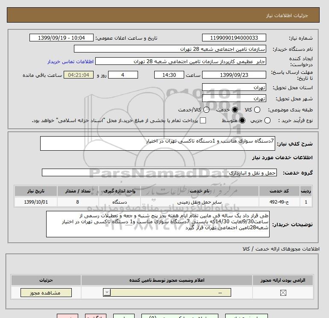329x318 pixels.
Task: Click the گروه خدمت field حمل و نقل و انبارداری
Action: [159, 172]
